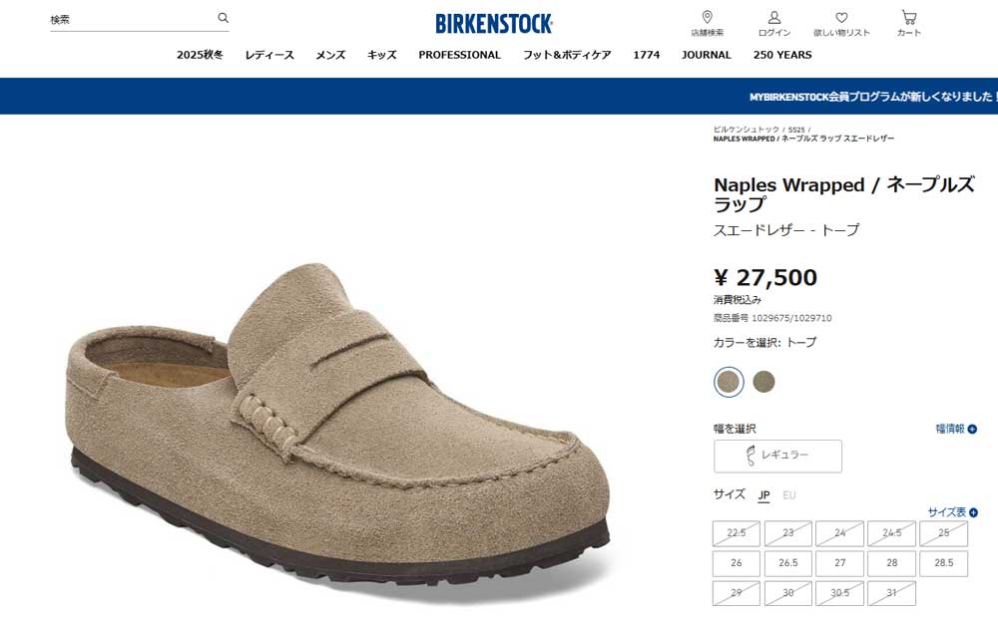Image resolution: width=998 pixels, height=618 pixels.
Task: Click into the search input field
Action: pyautogui.click(x=130, y=19)
